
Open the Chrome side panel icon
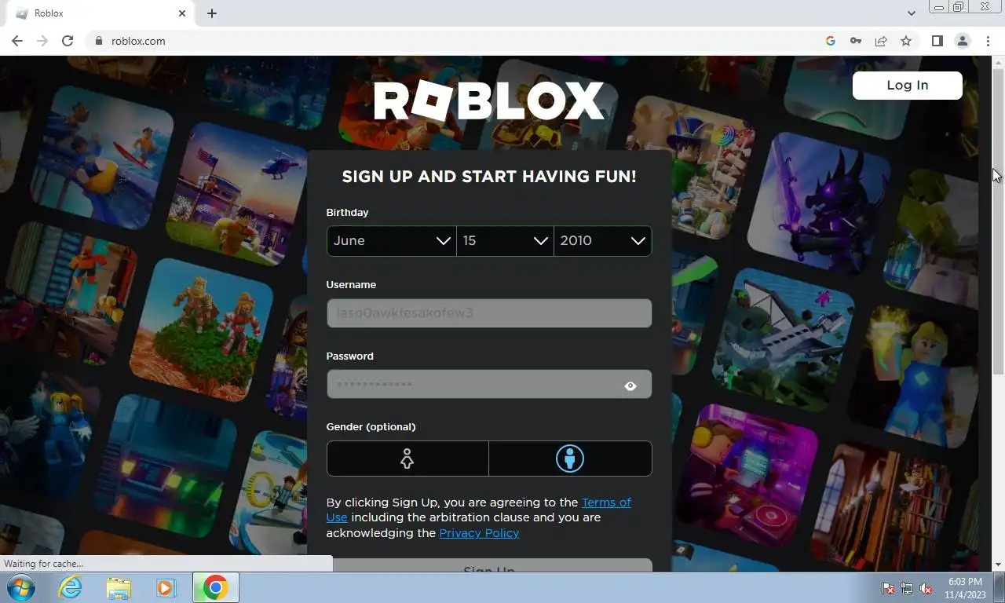[x=937, y=41]
